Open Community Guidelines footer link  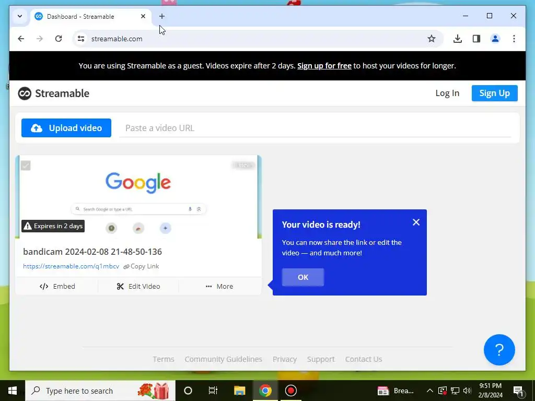(224, 359)
